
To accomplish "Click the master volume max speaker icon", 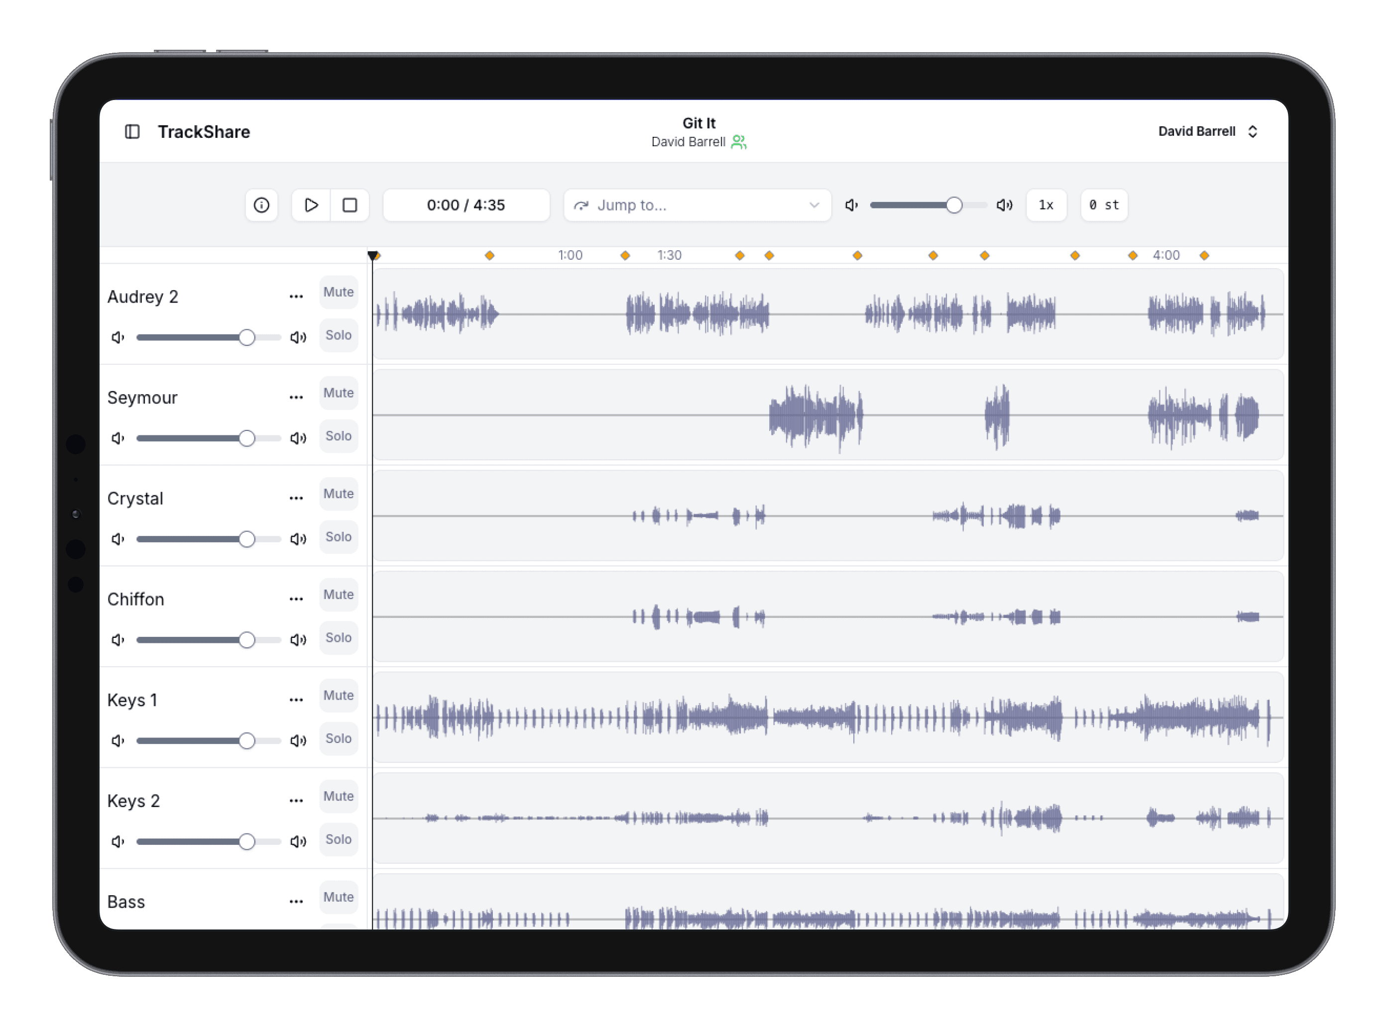I will tap(1004, 205).
